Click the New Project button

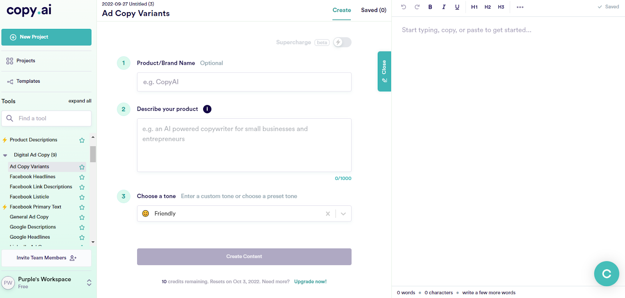pos(46,37)
